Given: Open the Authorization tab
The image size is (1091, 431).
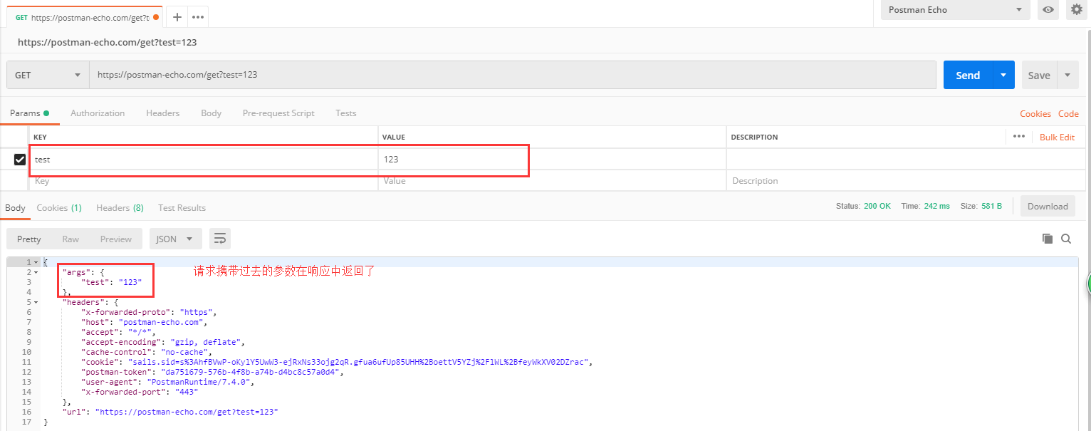Looking at the screenshot, I should tap(98, 113).
